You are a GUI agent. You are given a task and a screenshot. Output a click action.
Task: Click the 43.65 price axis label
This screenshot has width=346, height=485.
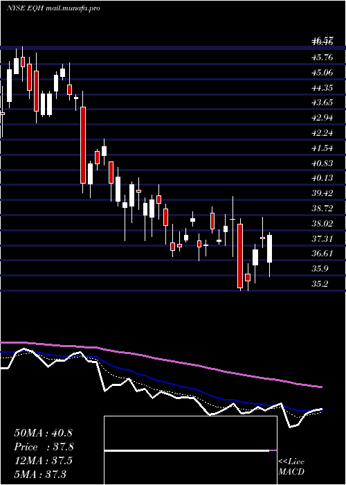tap(322, 103)
